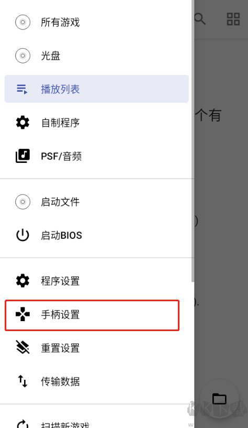Tap the folder floating action button
248x428 pixels.
coord(219,399)
